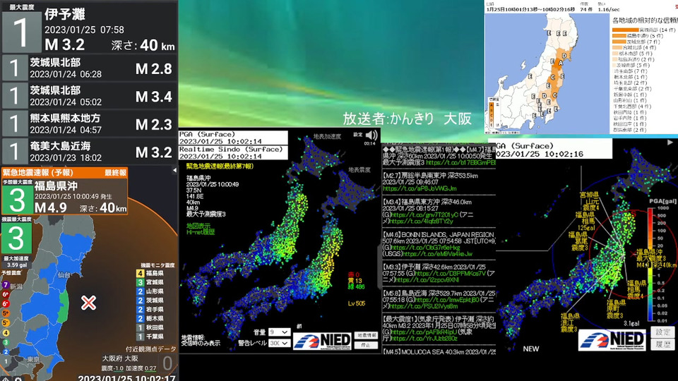Open the 福島県東方沖 M3.4 first link
The height and width of the screenshot is (381, 678).
pos(425,214)
